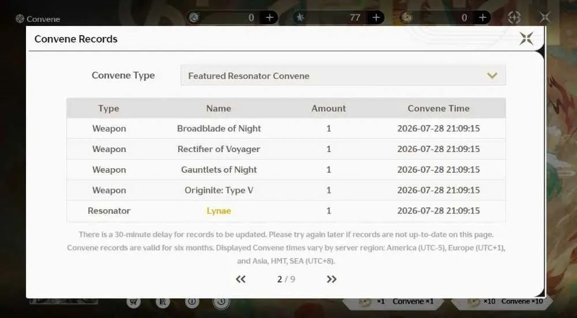Go to previous records page
This screenshot has height=318, width=577.
pos(241,279)
